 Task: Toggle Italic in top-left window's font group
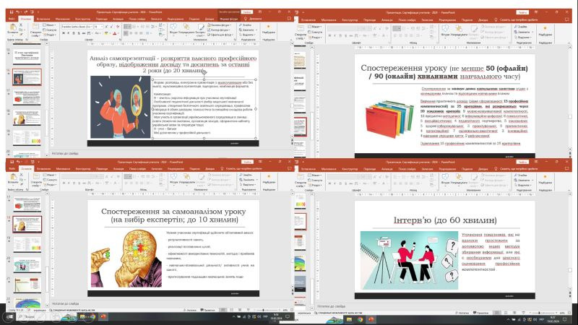pos(69,33)
